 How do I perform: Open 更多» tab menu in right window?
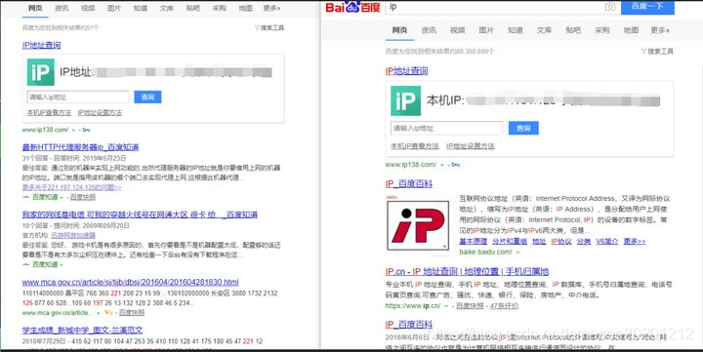point(660,30)
